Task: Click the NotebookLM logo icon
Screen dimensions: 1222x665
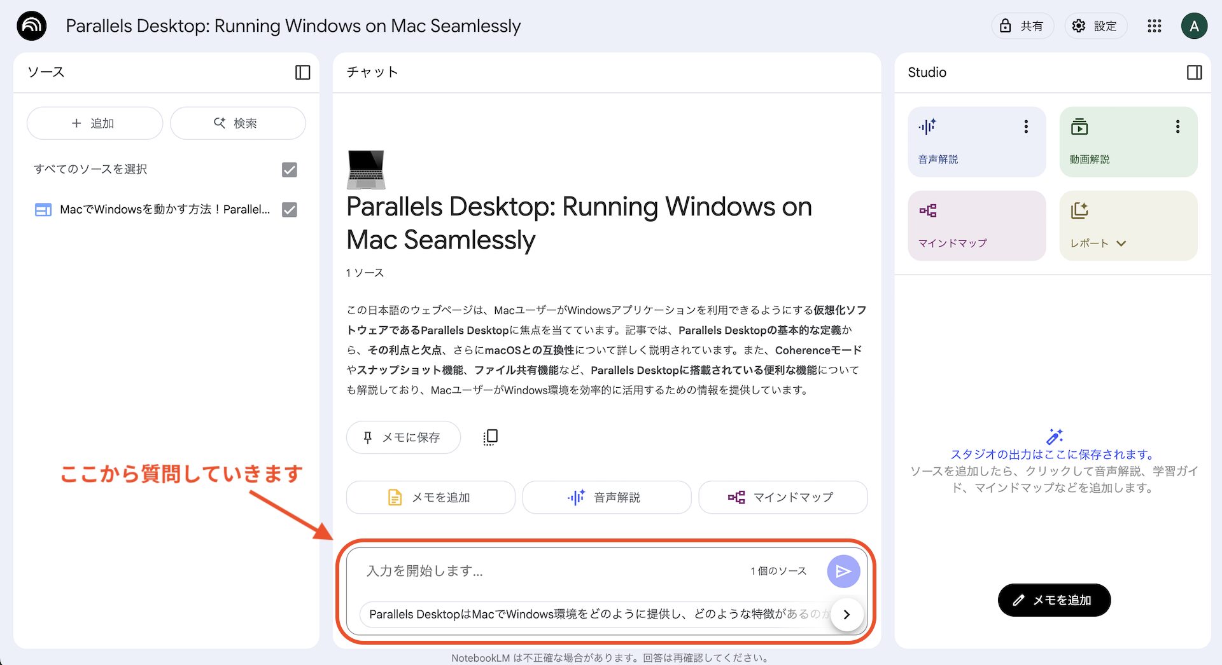Action: pyautogui.click(x=32, y=26)
